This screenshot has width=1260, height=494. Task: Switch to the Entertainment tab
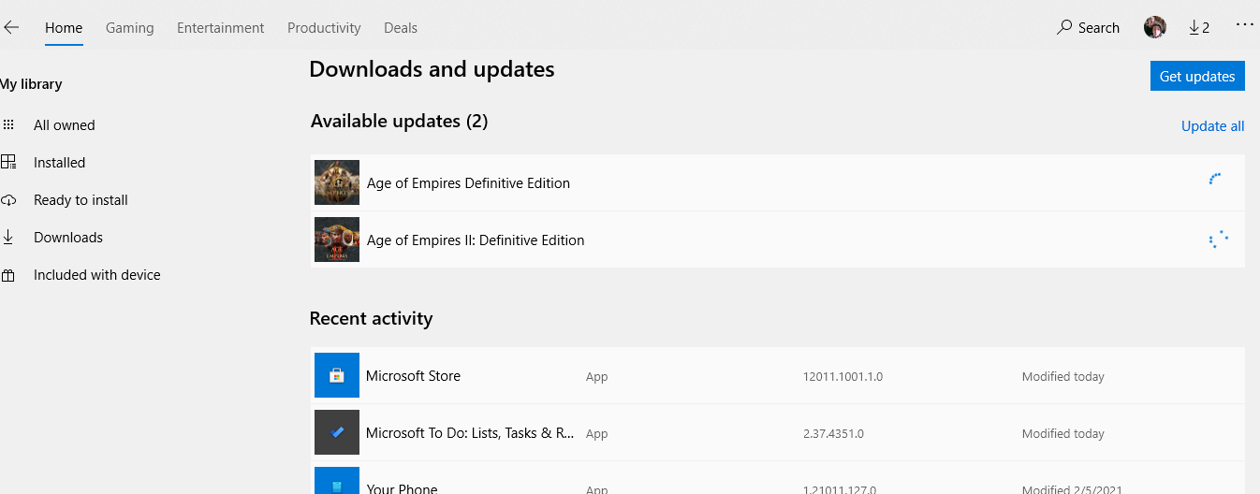[221, 28]
